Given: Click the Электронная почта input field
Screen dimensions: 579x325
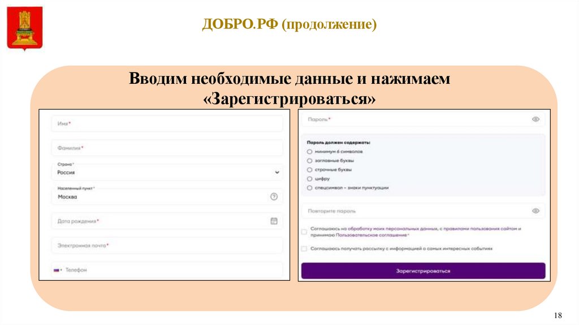Looking at the screenshot, I should click(x=167, y=246).
